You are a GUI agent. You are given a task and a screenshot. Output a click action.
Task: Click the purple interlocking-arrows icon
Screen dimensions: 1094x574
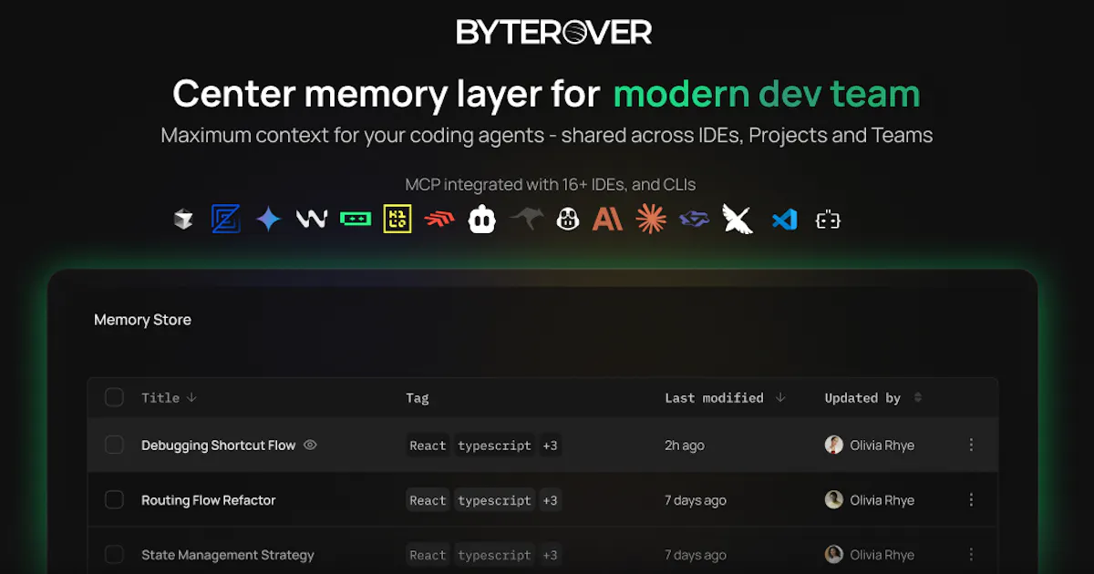[x=695, y=219]
